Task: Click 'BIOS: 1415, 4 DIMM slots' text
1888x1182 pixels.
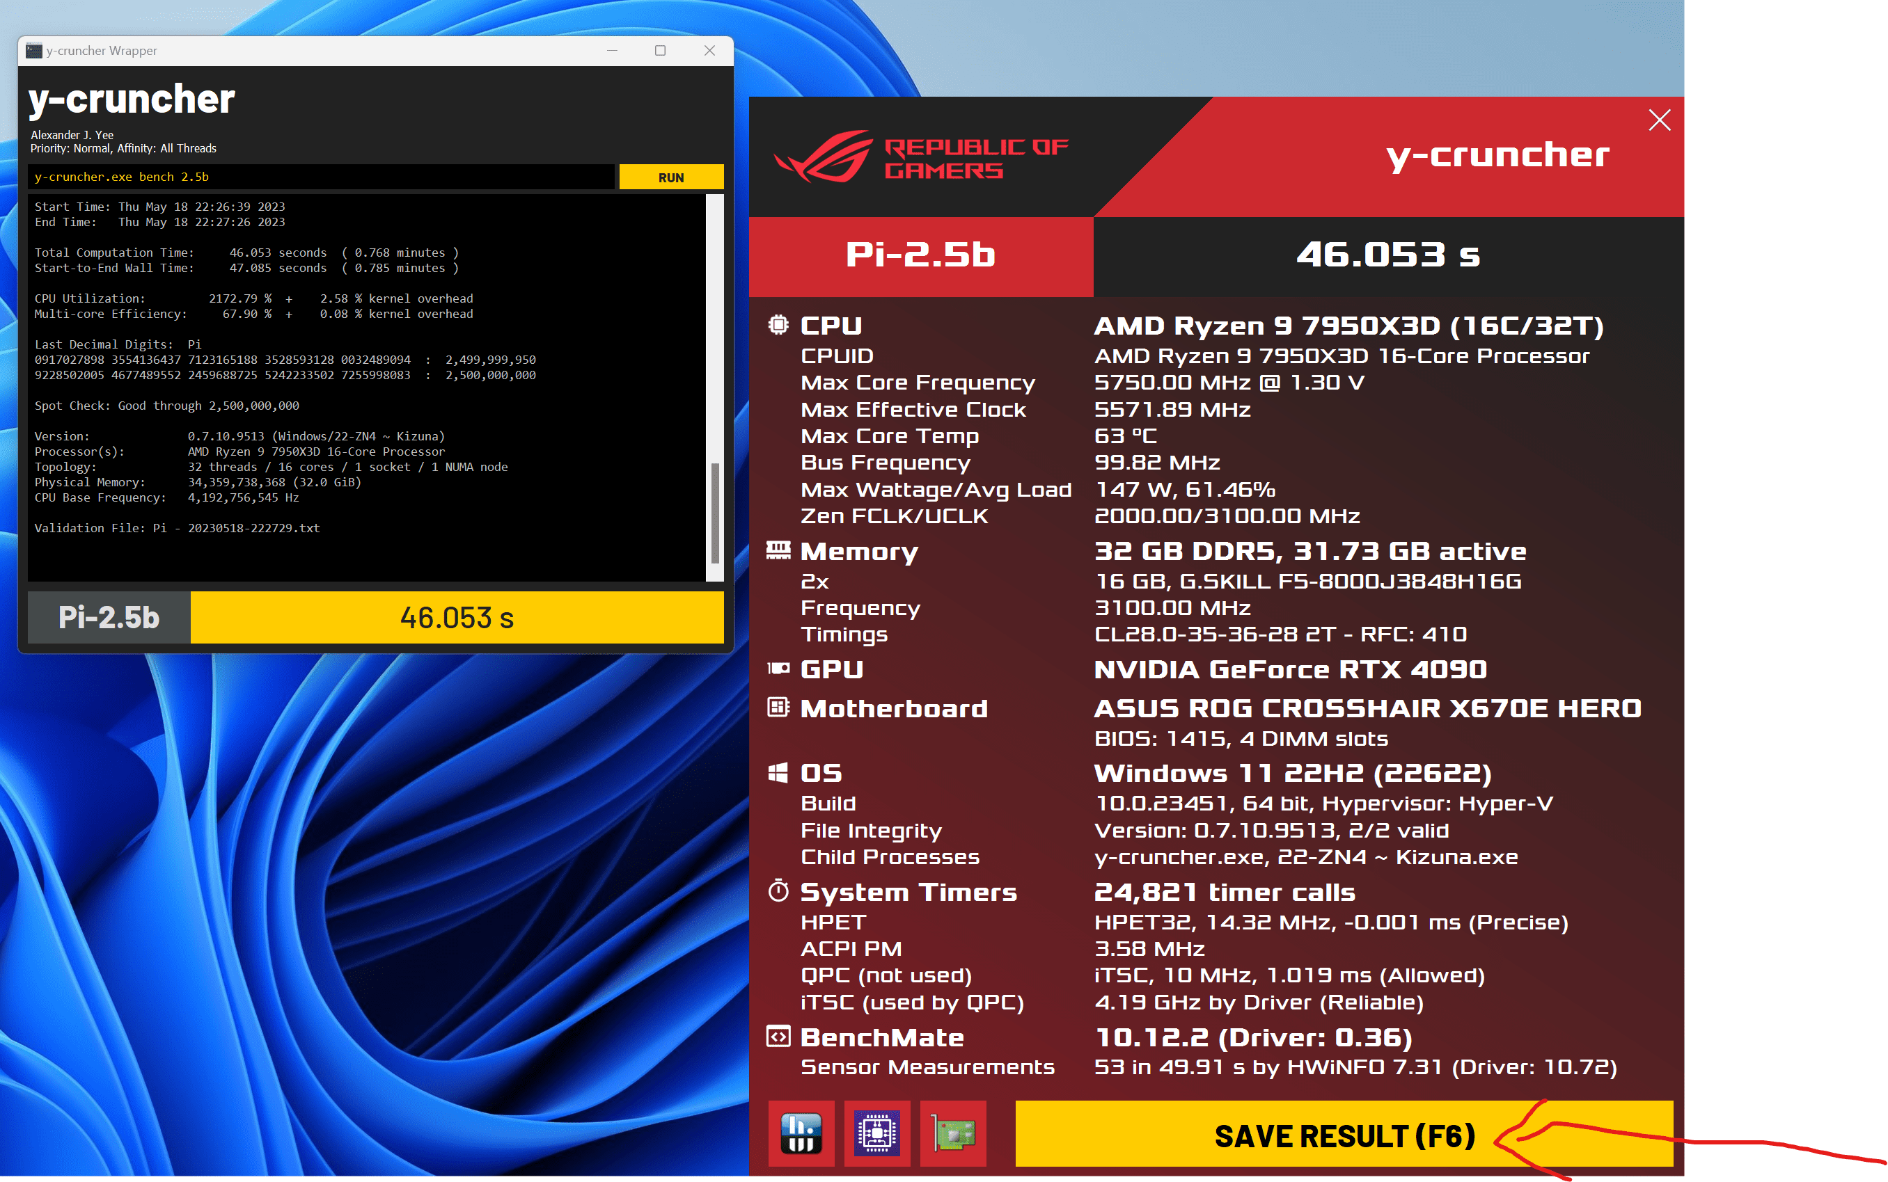Action: [x=1241, y=739]
